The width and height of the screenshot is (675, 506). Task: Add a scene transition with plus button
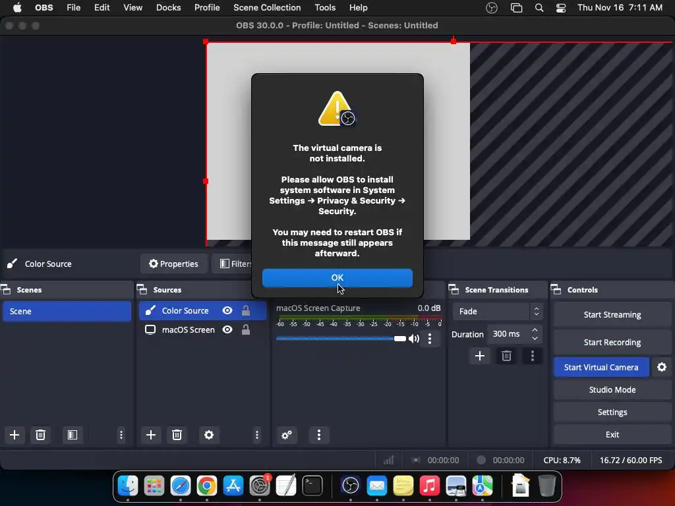[x=480, y=356]
